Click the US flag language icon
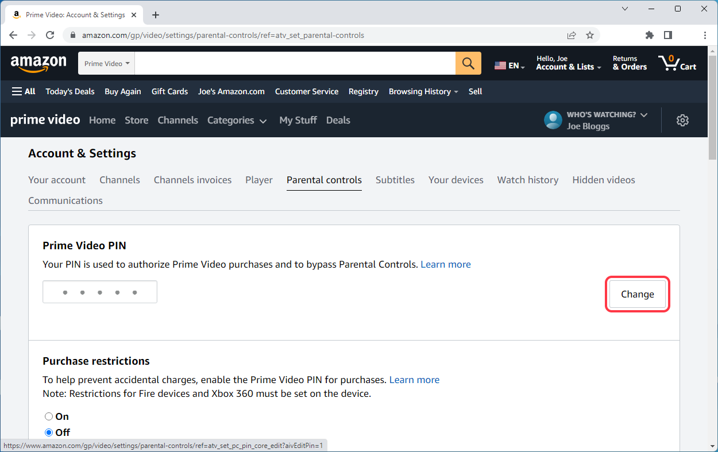 point(500,65)
